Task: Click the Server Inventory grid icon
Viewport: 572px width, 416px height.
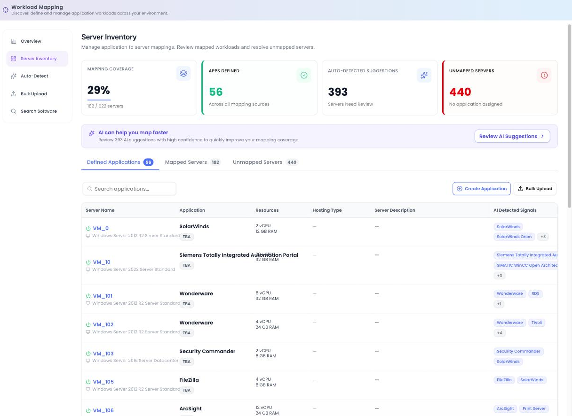Action: click(14, 59)
